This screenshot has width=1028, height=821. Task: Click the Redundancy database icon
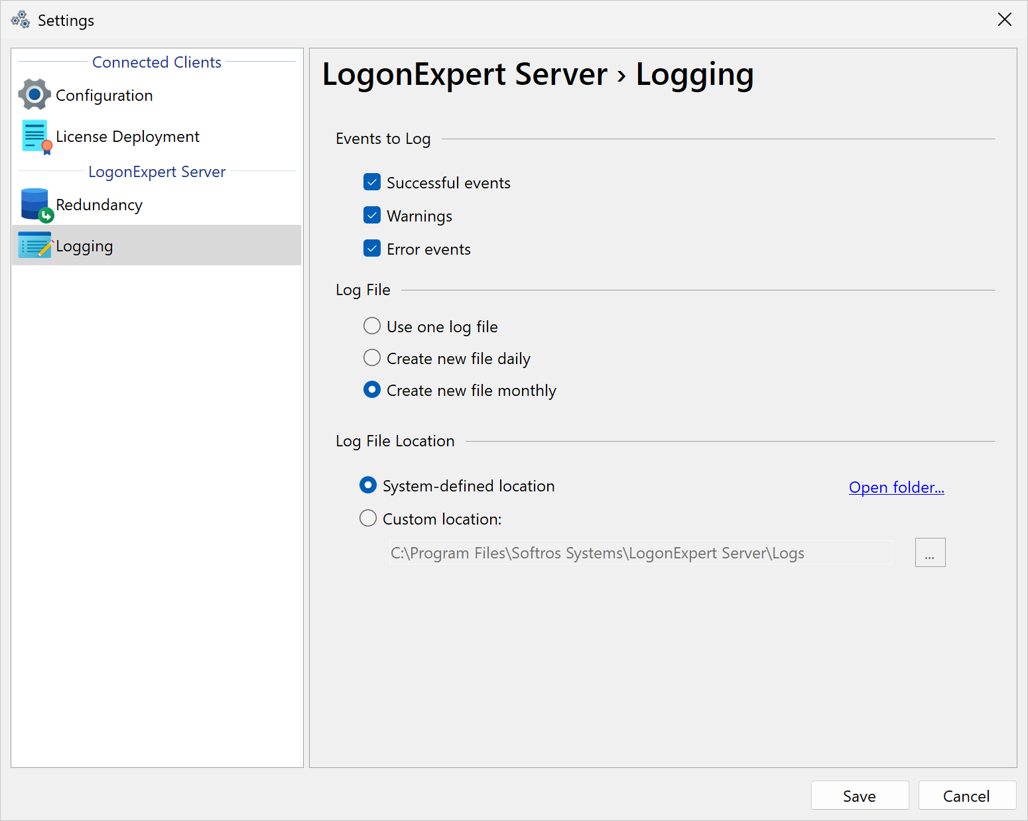36,205
